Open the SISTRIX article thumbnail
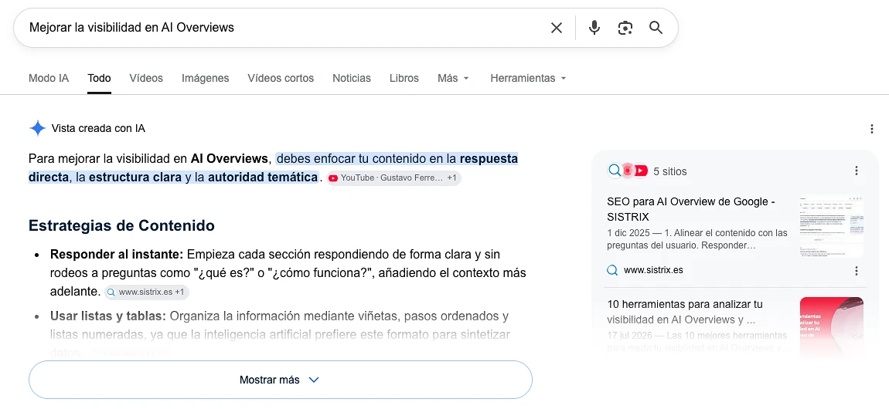This screenshot has width=889, height=409. click(x=831, y=226)
